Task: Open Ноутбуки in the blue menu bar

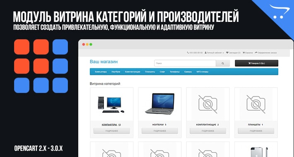Action: click(x=116, y=72)
